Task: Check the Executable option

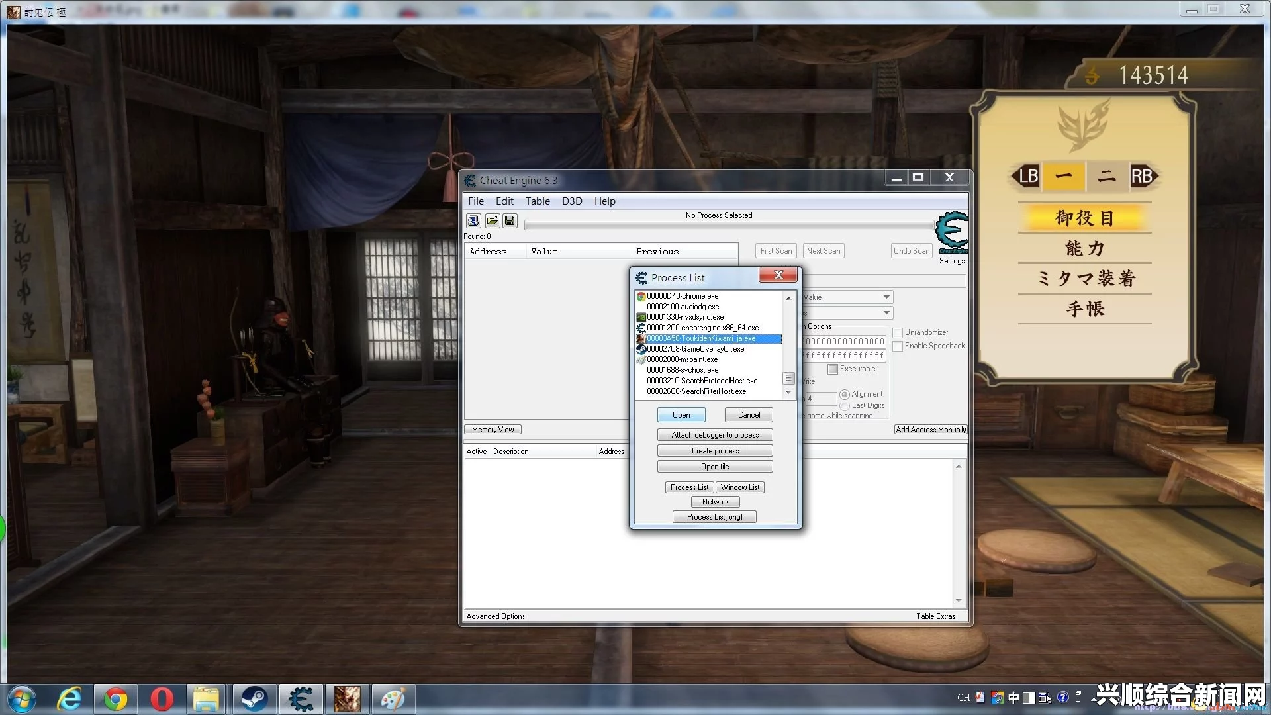Action: 833,369
